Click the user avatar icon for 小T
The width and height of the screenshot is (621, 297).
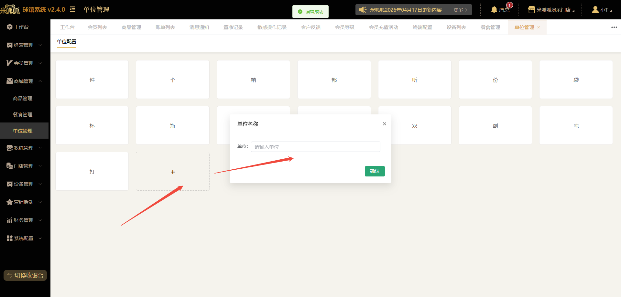595,10
